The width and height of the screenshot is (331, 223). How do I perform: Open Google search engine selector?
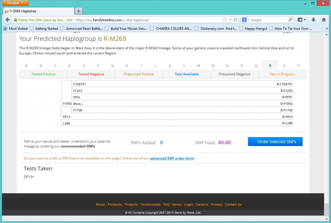coord(246,20)
